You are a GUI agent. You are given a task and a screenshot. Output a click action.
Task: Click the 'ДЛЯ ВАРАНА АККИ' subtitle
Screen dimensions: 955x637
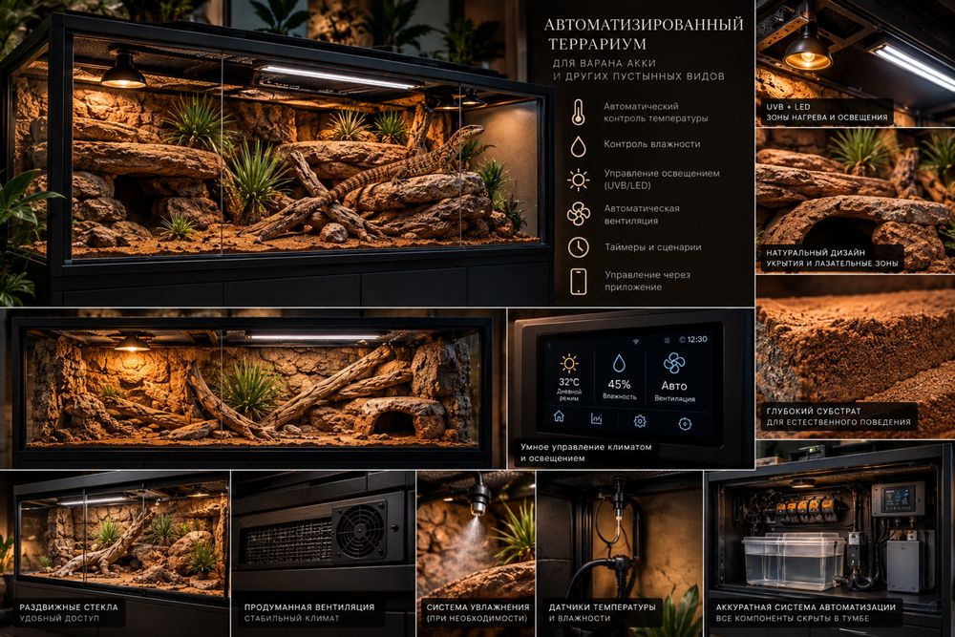605,63
